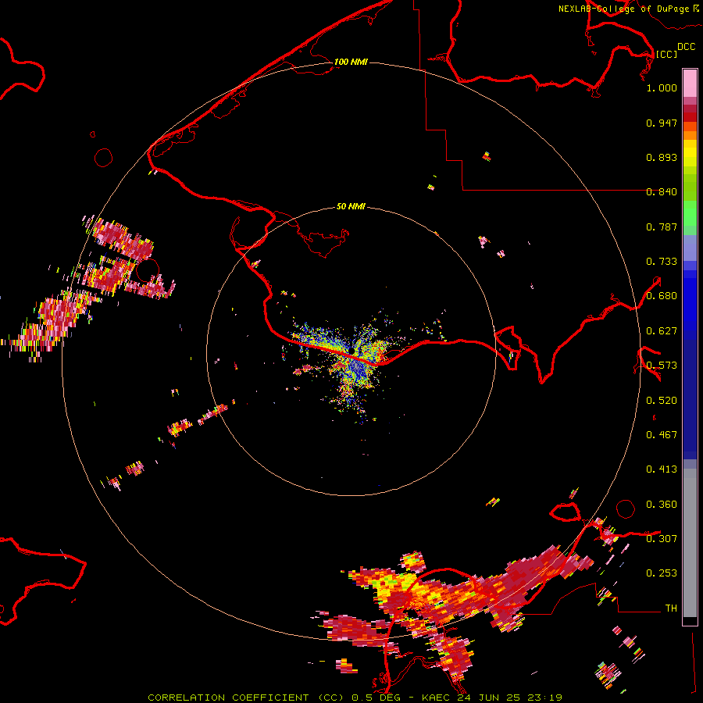Click the [CC] units label

666,54
